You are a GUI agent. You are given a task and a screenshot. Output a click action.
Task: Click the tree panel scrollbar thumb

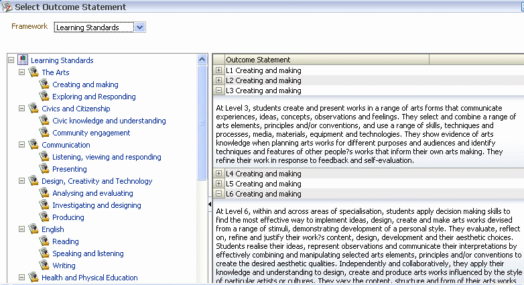pyautogui.click(x=202, y=123)
